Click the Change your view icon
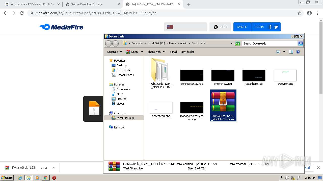The height and width of the screenshot is (181, 323). tap(278, 52)
